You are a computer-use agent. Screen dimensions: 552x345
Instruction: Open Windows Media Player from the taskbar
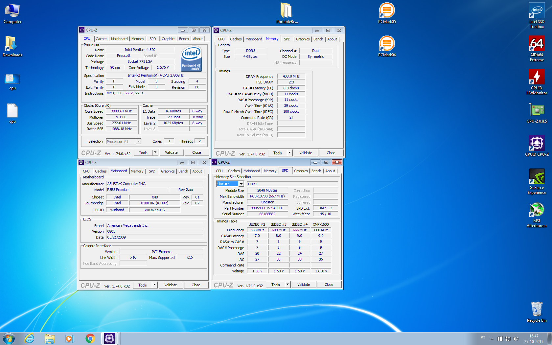(x=69, y=338)
